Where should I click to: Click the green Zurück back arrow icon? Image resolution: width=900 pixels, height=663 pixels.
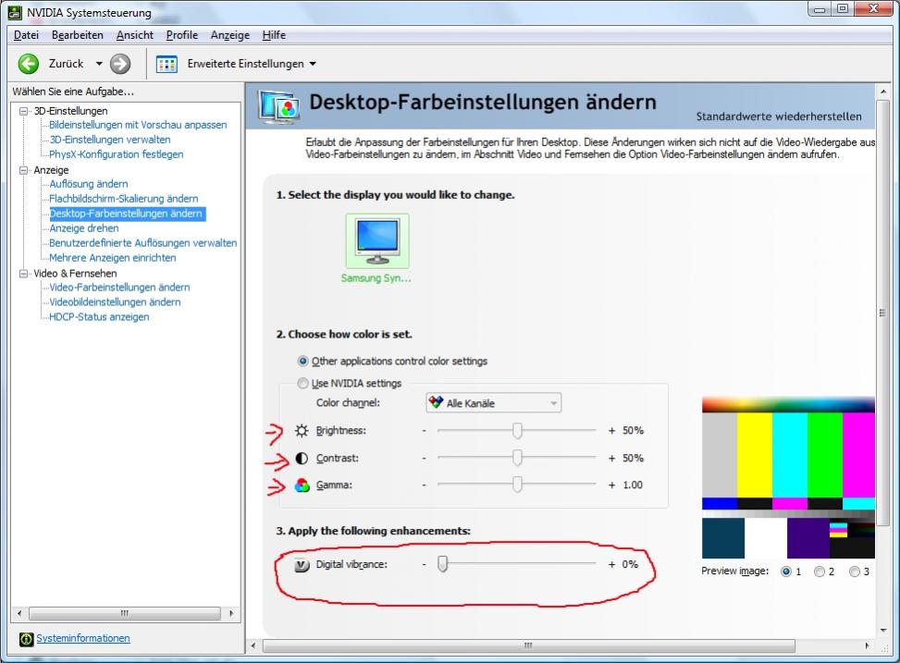point(28,64)
